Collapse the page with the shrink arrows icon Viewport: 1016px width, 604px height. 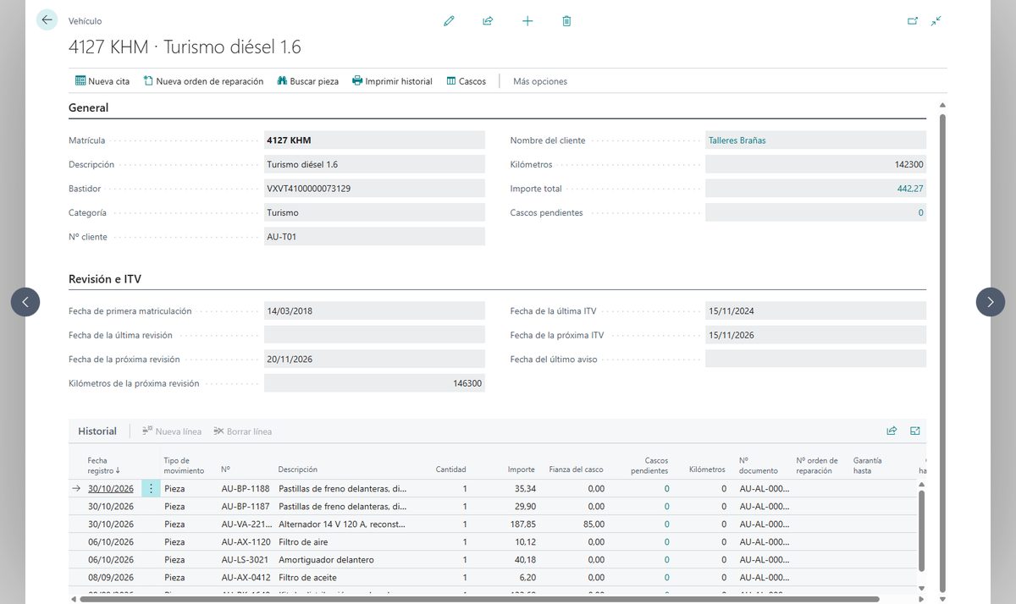(936, 20)
